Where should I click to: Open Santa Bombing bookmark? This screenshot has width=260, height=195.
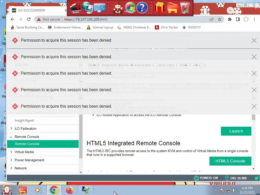point(27,27)
